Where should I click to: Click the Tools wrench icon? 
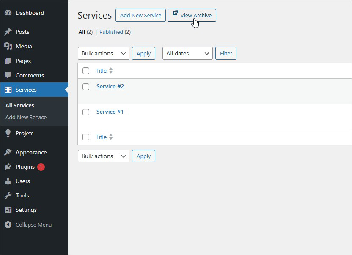pos(8,195)
